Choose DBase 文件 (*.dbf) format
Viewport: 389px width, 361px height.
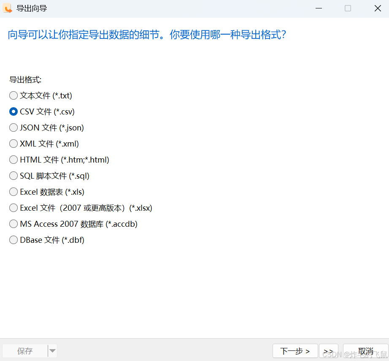pyautogui.click(x=13, y=240)
